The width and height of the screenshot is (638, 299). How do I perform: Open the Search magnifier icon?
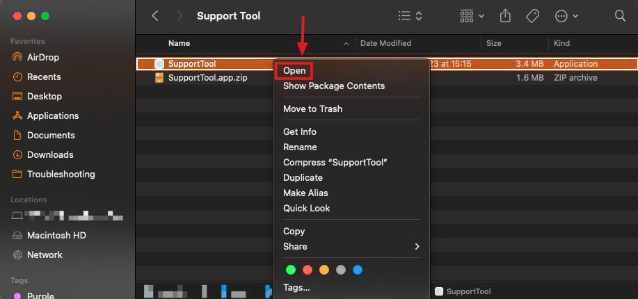click(x=620, y=15)
